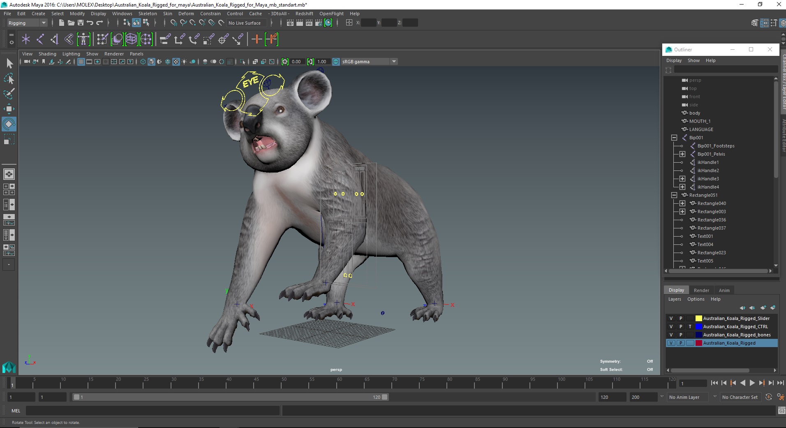Viewport: 786px width, 428px height.
Task: Click the MEL command line input
Action: (153, 410)
